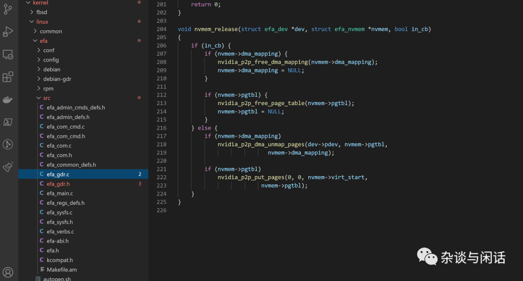This screenshot has width=523, height=281.
Task: Expand the fbsd folder
Action: (31, 12)
